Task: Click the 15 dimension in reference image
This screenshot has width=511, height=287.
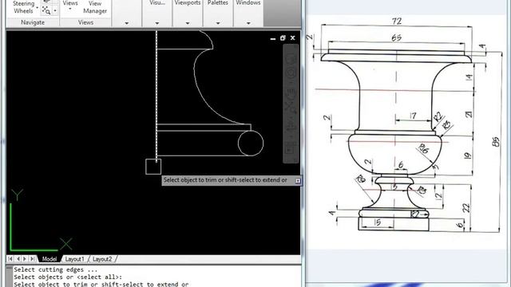Action: coord(378,222)
